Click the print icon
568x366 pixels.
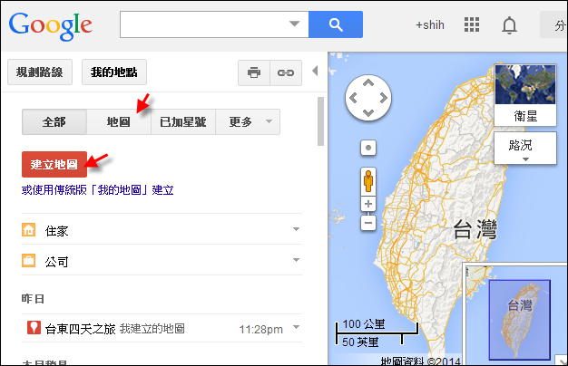point(253,72)
